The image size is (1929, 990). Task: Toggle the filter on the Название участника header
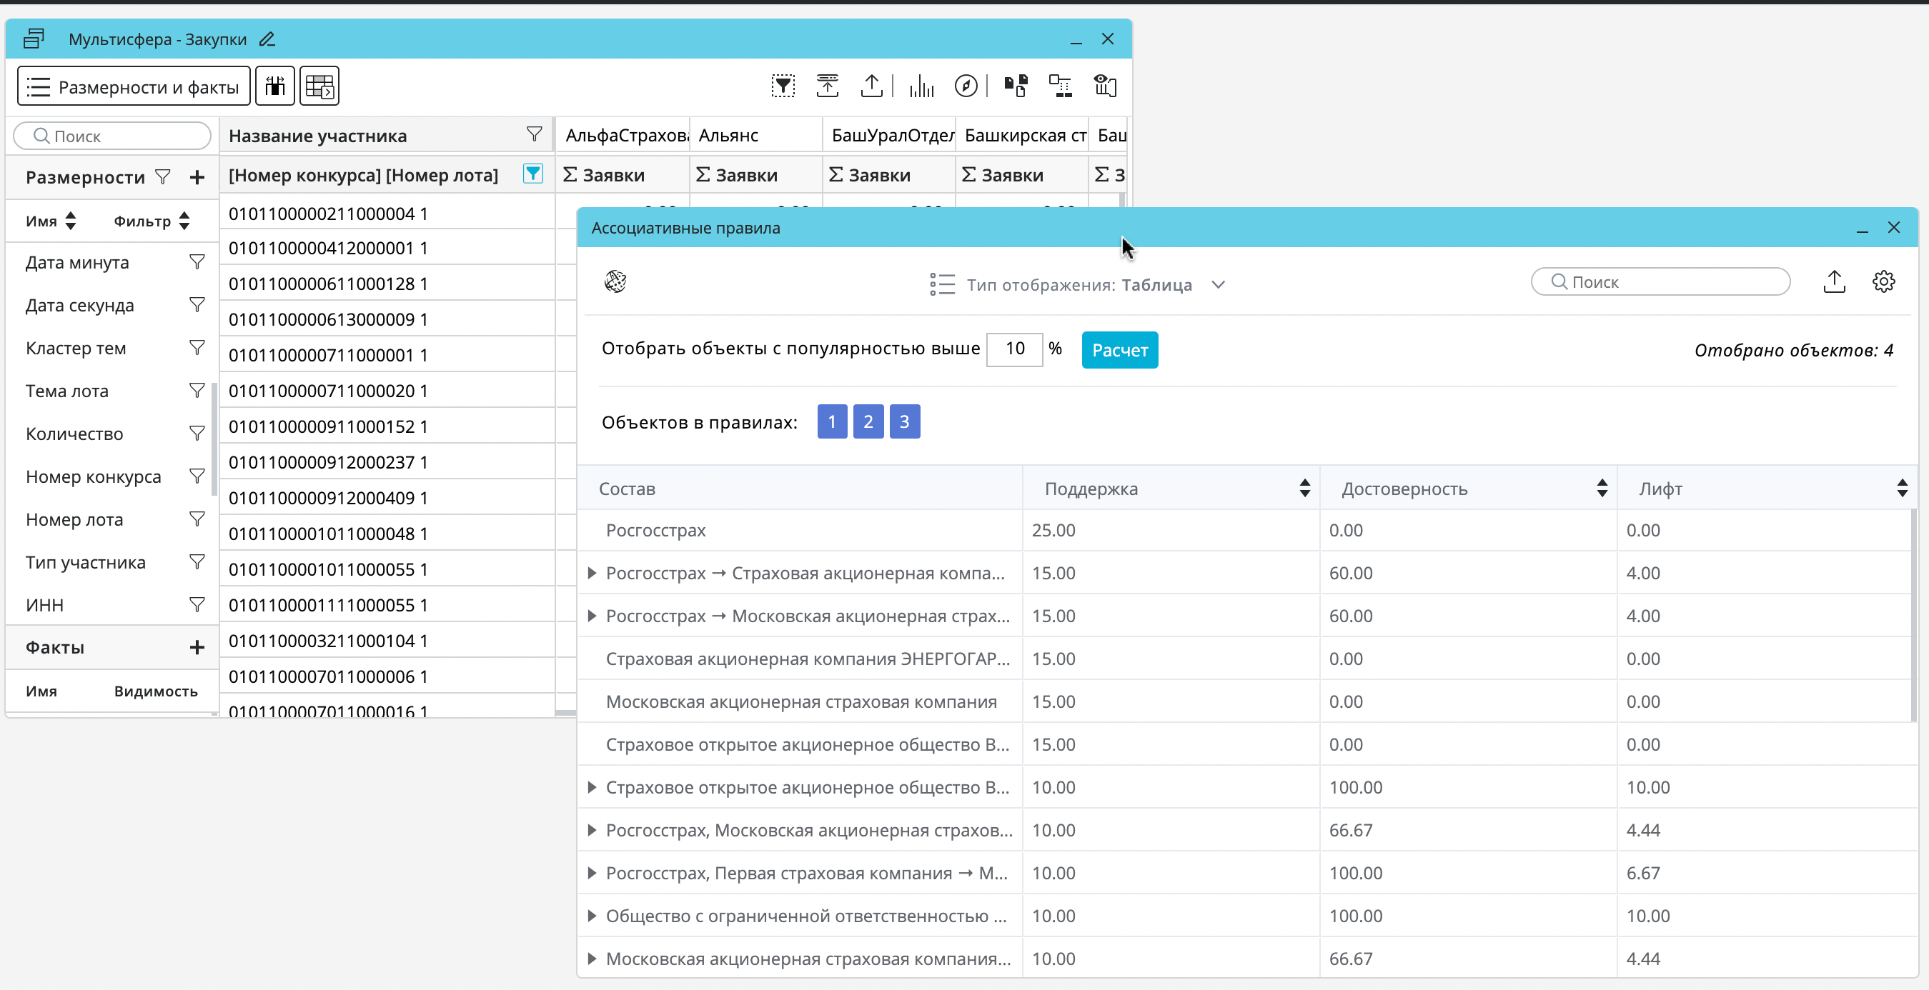pyautogui.click(x=534, y=135)
